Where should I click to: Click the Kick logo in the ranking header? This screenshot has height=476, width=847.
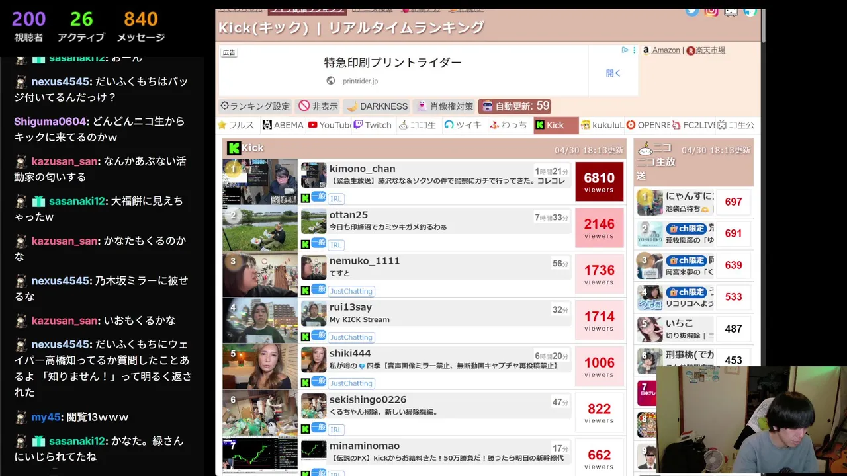pos(234,148)
